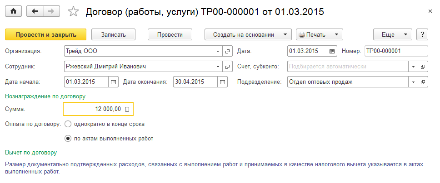
Task: Click the Дата начала input field
Action: [x=86, y=82]
